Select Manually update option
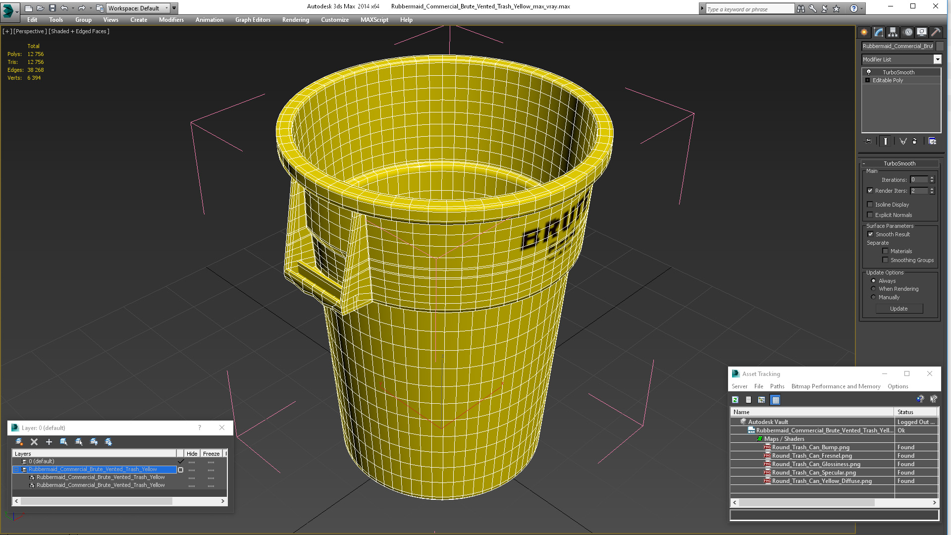Viewport: 951px width, 535px height. [873, 297]
